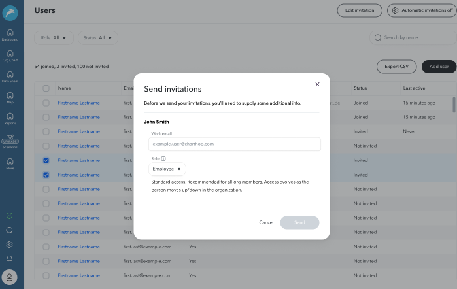
Task: Open the Data Sheet sidebar icon
Action: 10,76
